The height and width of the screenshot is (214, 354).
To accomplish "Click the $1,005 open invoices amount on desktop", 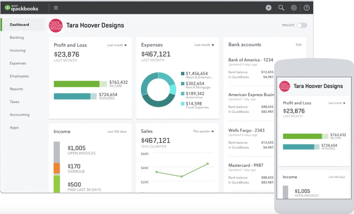I will click(x=76, y=148).
